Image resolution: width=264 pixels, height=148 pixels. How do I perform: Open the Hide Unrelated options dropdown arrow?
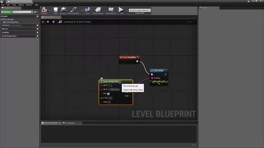tap(82, 11)
